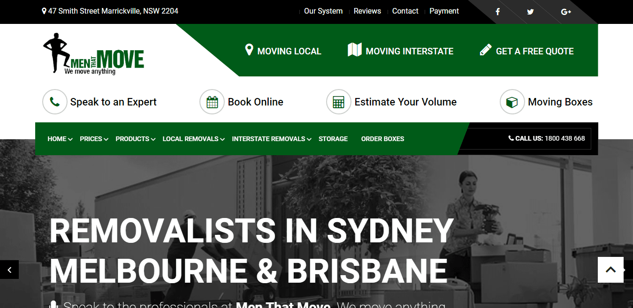The width and height of the screenshot is (633, 308).
Task: Click the phone icon beside Speak to an Expert
Action: pos(55,102)
